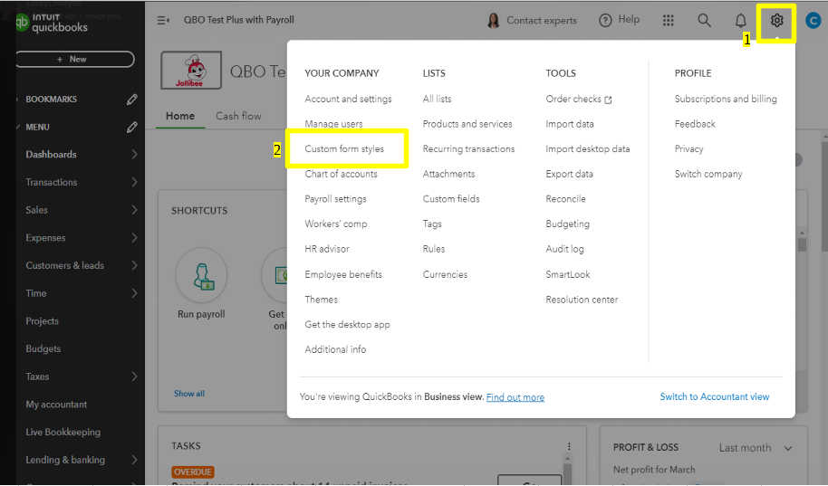Open the notifications bell

point(740,20)
